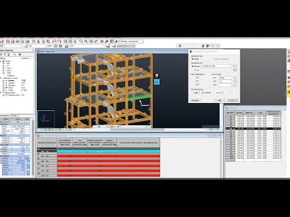Click the Help button in the calculation dialog
Screen dimensions: 290x217
[220, 100]
